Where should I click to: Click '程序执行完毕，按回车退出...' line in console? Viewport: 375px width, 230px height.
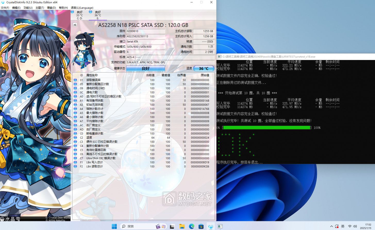click(239, 162)
